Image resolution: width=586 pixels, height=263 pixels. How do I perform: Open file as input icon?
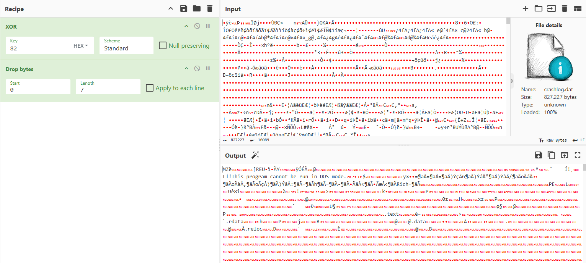click(x=538, y=9)
